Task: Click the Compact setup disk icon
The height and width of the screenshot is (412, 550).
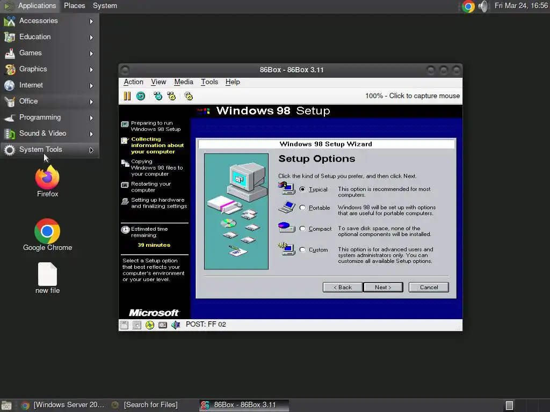Action: tap(287, 227)
